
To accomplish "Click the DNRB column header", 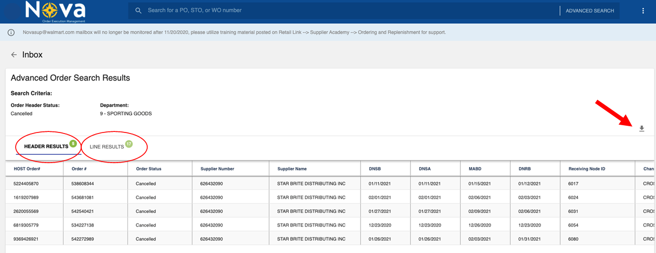I will pyautogui.click(x=525, y=169).
